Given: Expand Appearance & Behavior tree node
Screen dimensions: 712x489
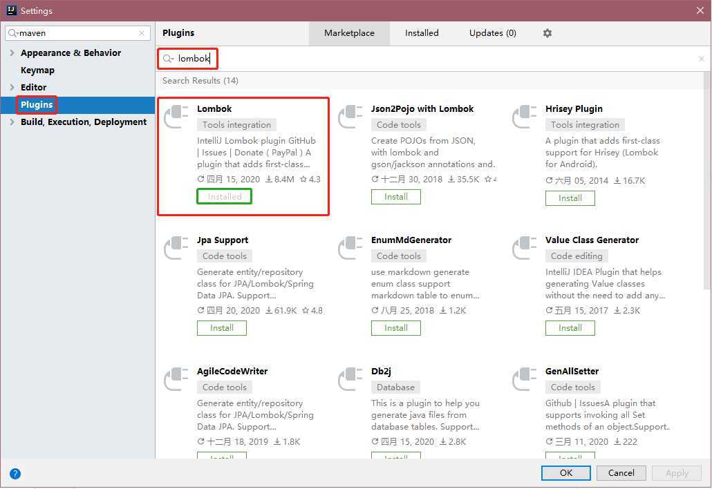Looking at the screenshot, I should click(x=12, y=52).
